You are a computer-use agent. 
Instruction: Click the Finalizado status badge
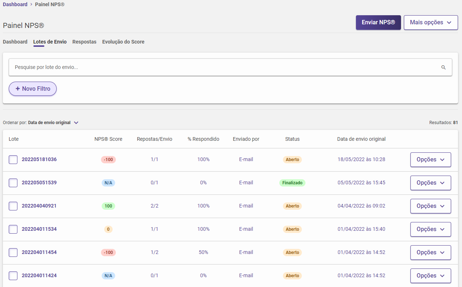(x=292, y=183)
